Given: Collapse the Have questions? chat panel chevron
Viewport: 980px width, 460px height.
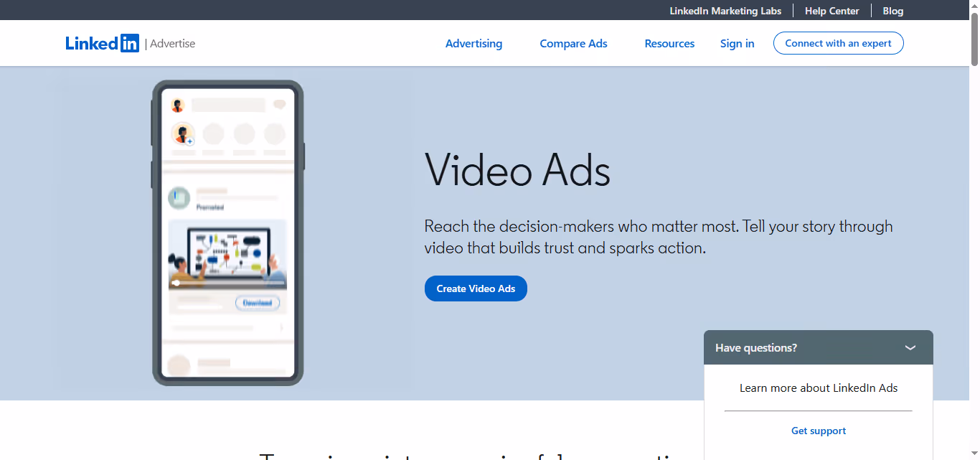Looking at the screenshot, I should click(x=910, y=347).
